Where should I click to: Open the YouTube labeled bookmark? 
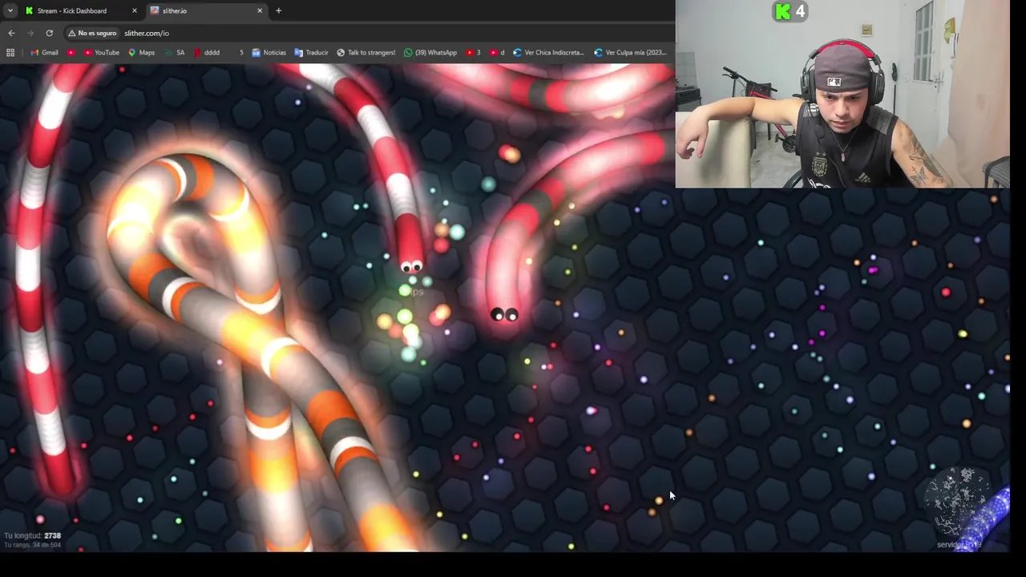[x=101, y=52]
